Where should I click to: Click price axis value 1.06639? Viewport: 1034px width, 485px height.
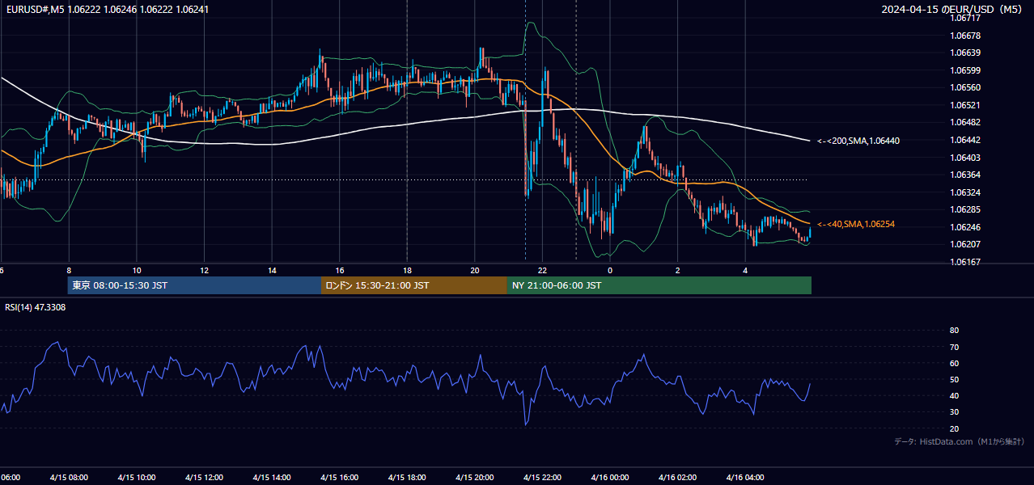(x=964, y=53)
